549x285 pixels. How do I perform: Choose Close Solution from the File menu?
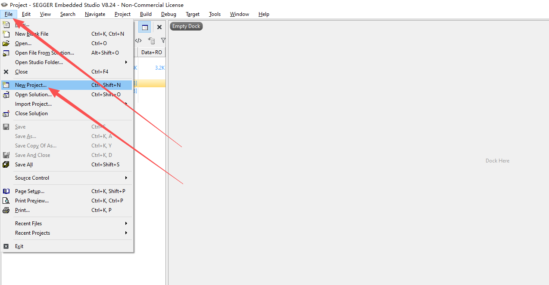pos(31,113)
